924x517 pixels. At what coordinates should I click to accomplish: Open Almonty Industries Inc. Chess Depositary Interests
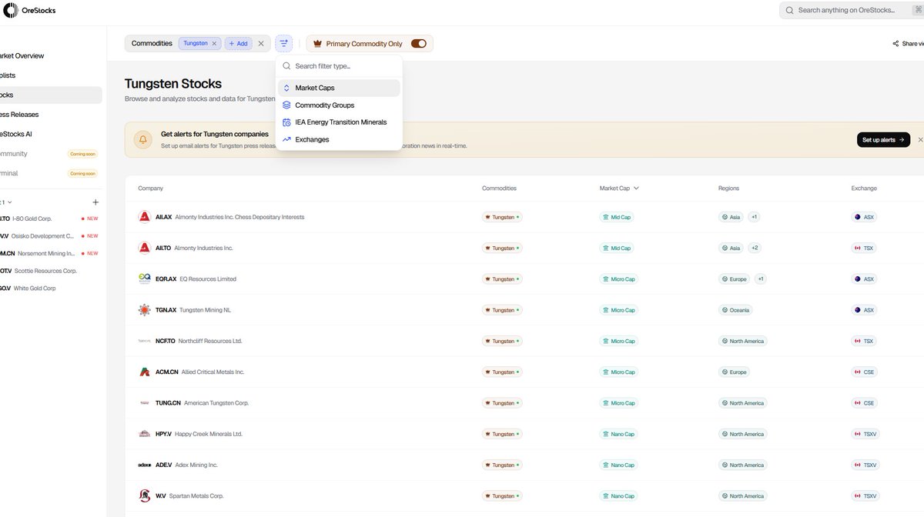pos(239,217)
